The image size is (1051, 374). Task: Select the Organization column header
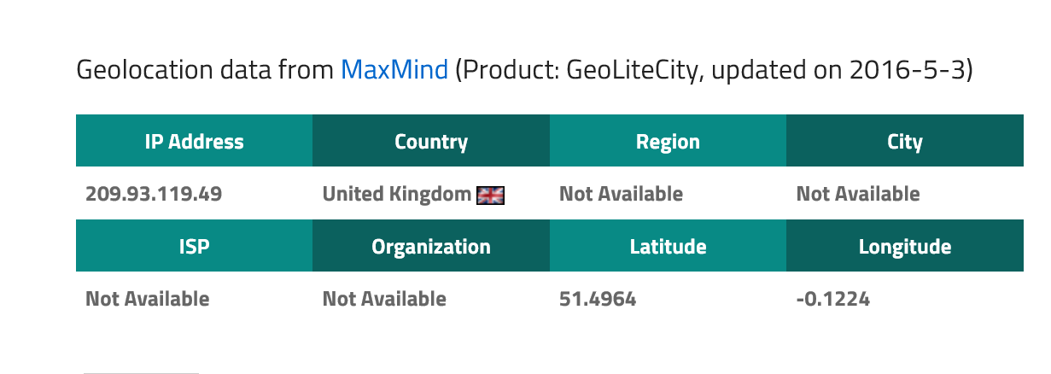click(431, 248)
